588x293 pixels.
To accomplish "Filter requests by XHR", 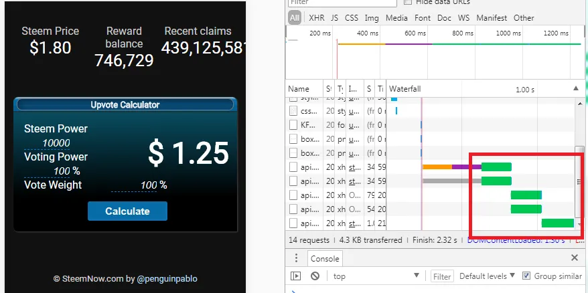I will click(x=317, y=17).
